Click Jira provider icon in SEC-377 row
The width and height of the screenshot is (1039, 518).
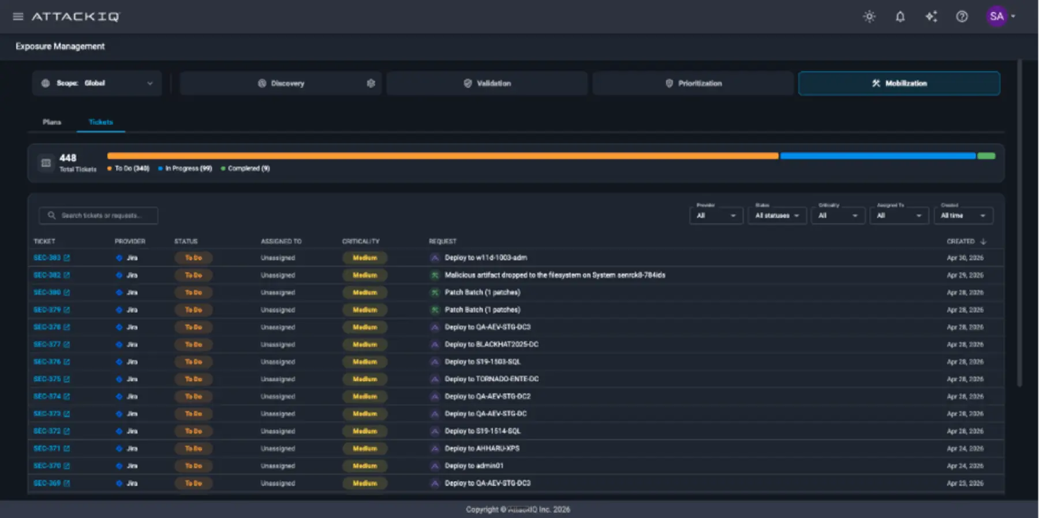point(119,344)
